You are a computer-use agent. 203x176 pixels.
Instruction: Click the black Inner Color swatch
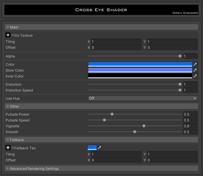(x=140, y=76)
